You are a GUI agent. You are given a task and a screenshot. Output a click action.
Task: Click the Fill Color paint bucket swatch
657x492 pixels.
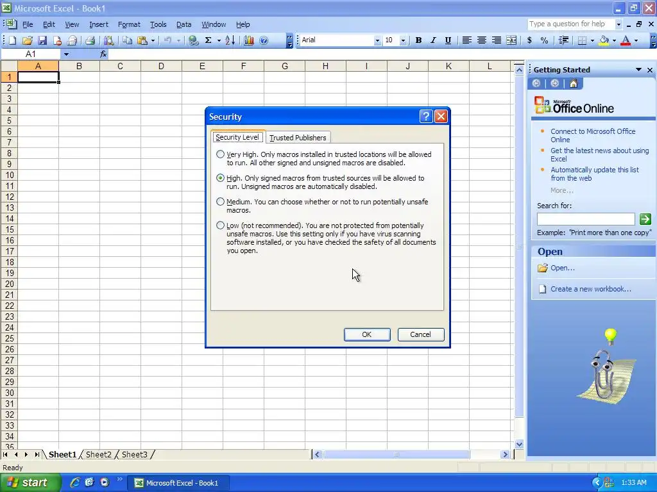click(x=604, y=40)
